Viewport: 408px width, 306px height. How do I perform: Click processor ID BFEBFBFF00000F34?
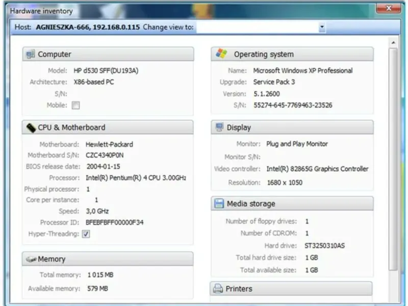coord(114,222)
